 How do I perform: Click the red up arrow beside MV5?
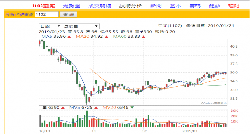click(96, 108)
